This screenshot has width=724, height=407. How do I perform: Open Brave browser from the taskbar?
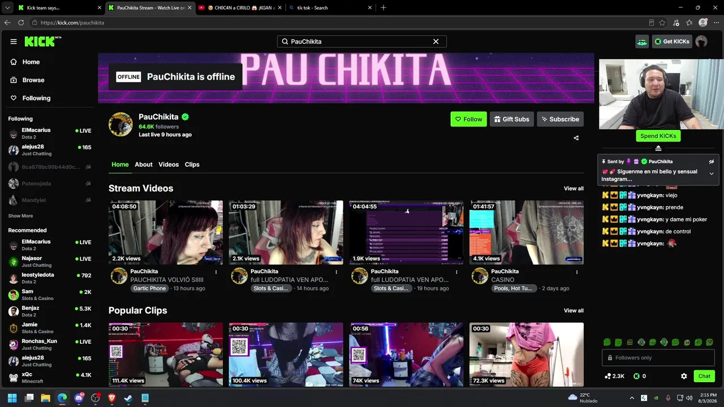pos(111,398)
